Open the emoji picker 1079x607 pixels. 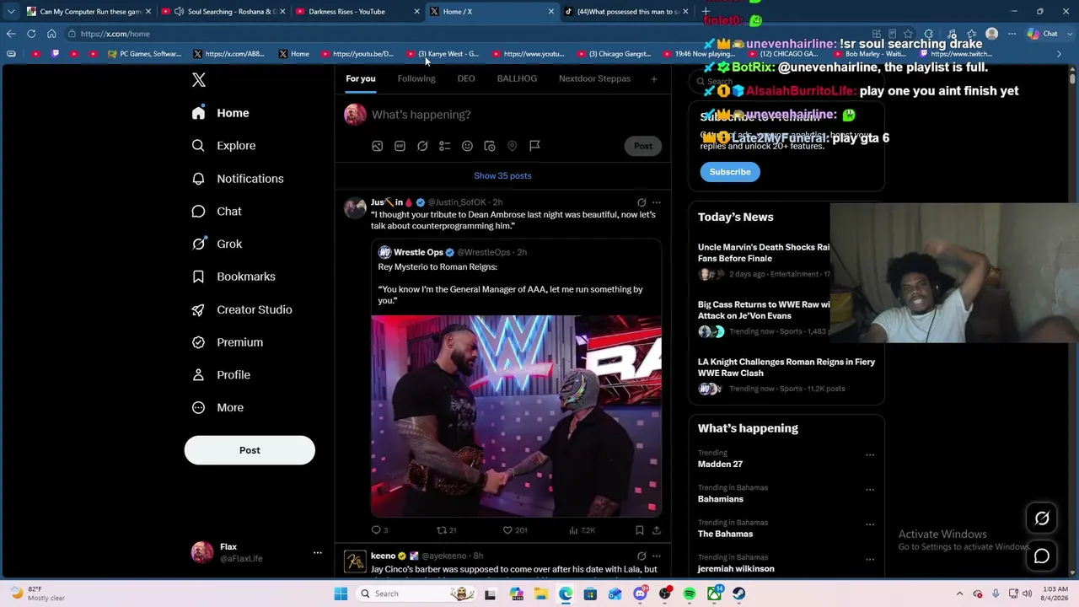tap(467, 146)
